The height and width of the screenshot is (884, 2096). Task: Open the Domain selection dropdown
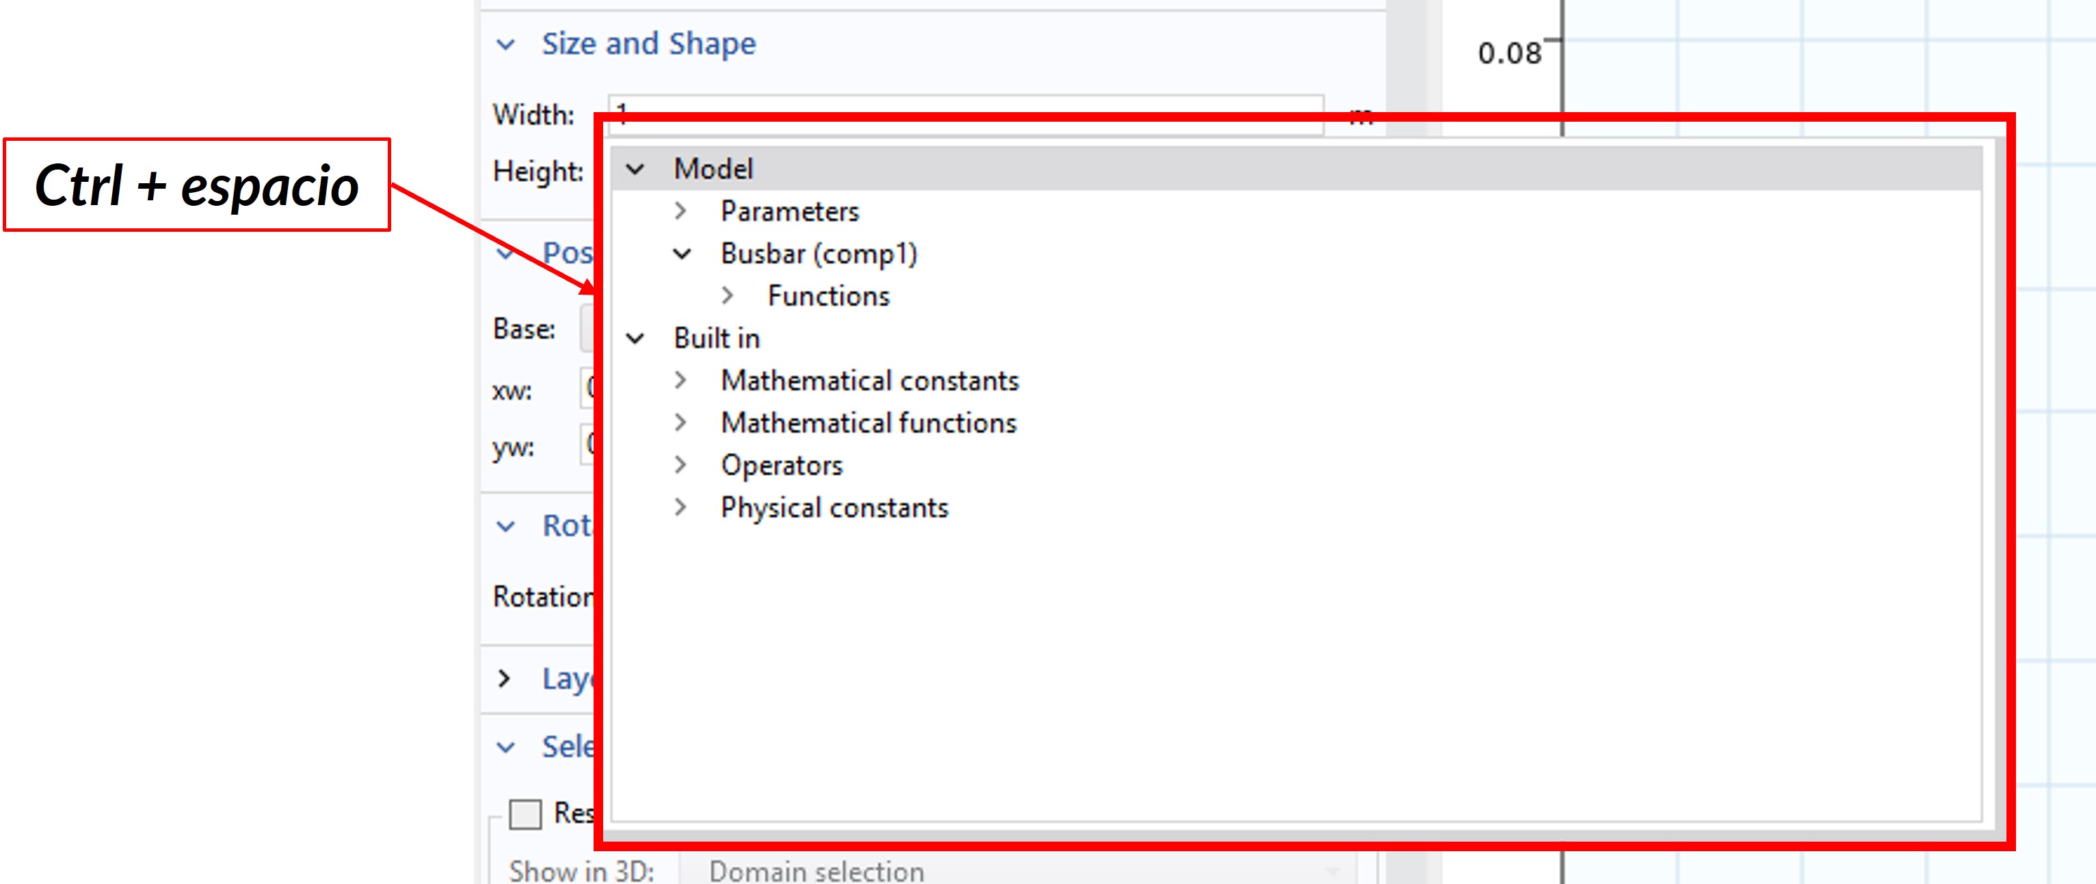(1017, 871)
